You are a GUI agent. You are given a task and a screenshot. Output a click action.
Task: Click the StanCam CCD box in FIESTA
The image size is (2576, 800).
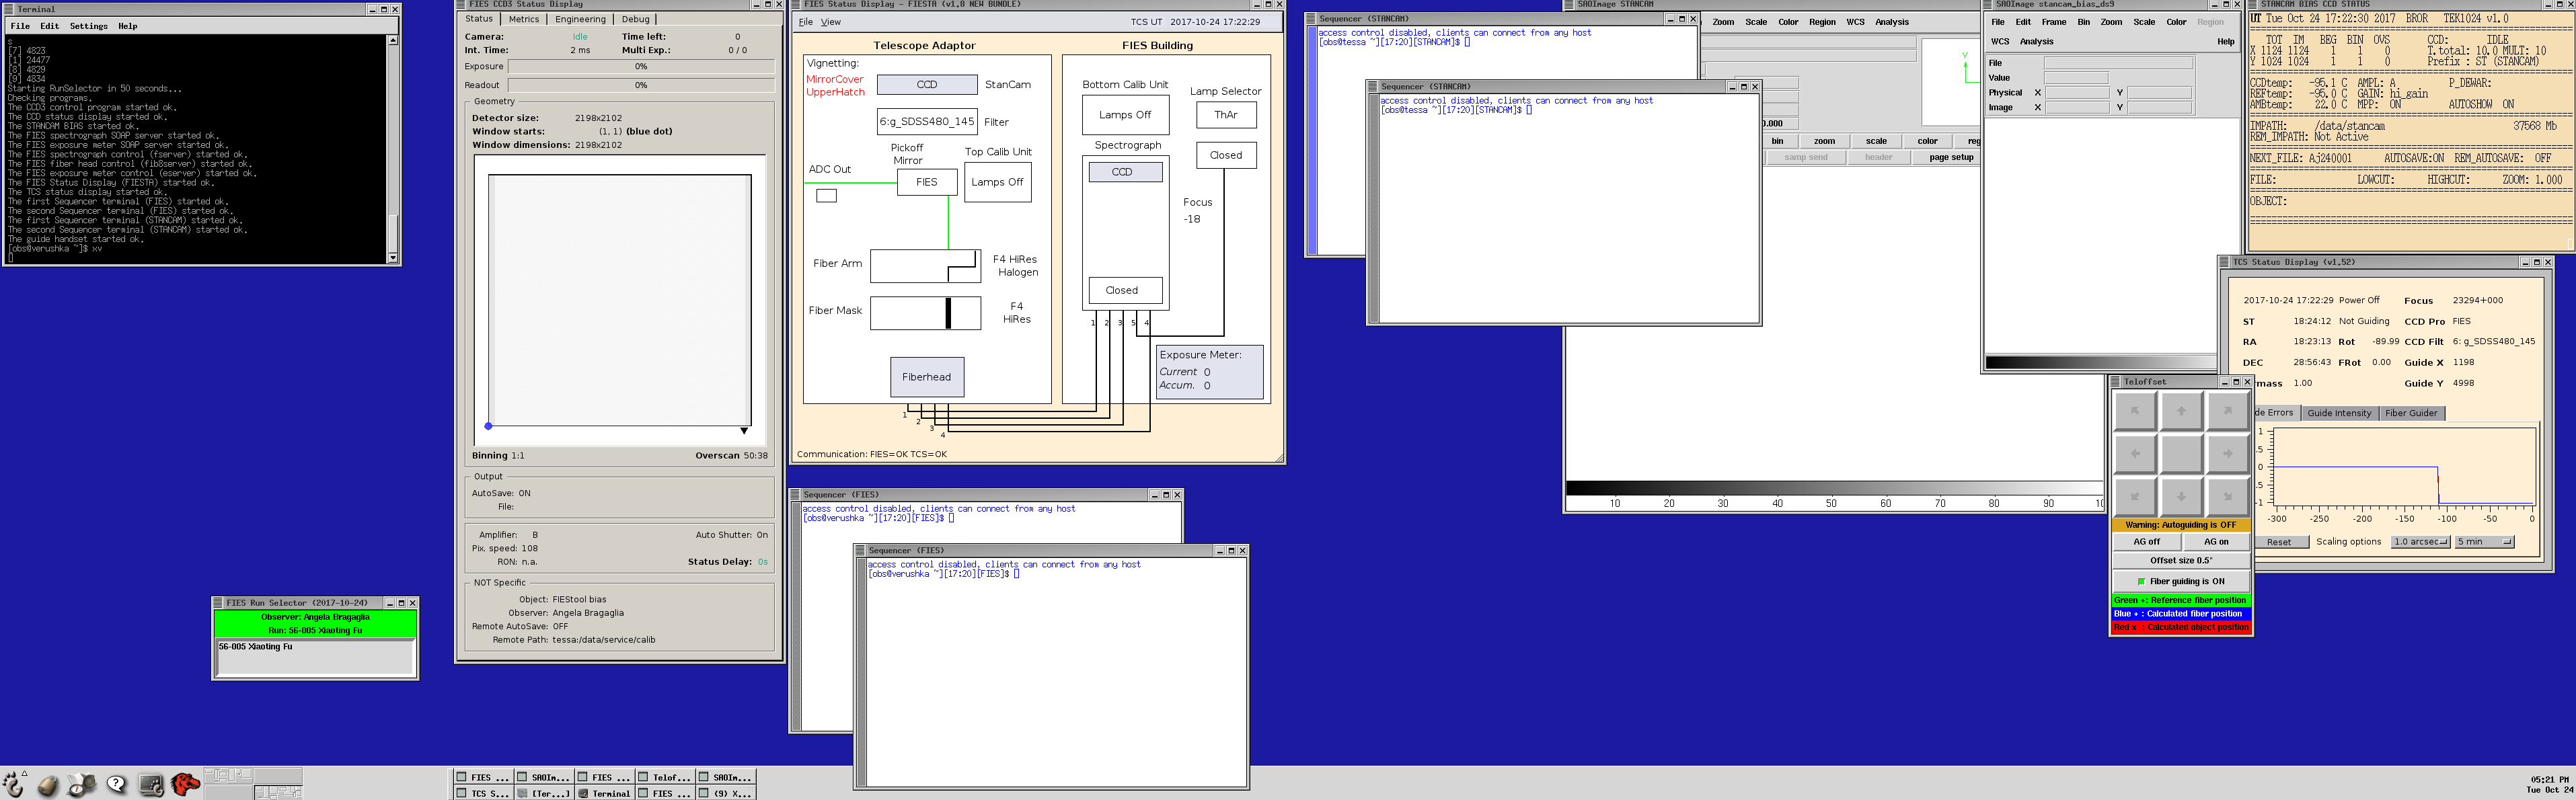tap(927, 85)
